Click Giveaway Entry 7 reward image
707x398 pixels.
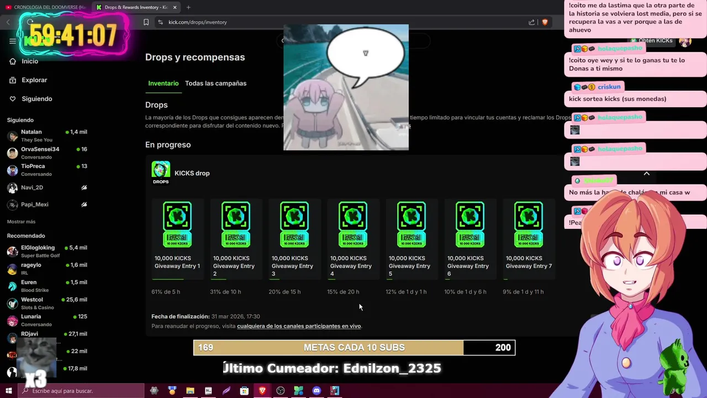pos(529,224)
